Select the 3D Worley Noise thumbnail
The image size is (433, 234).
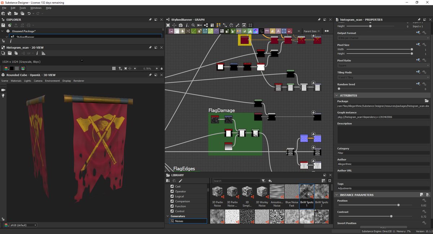pyautogui.click(x=262, y=196)
